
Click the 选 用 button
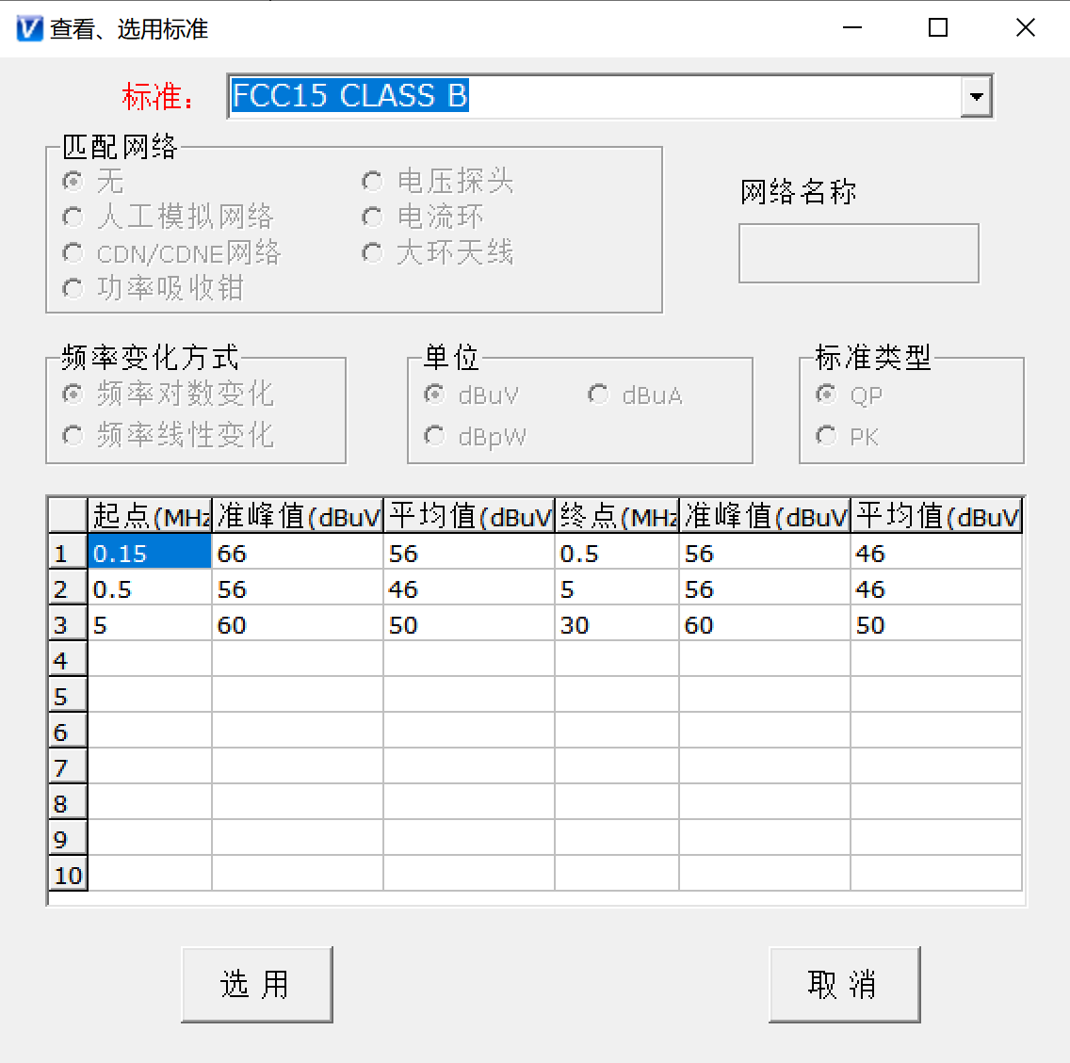coord(256,984)
